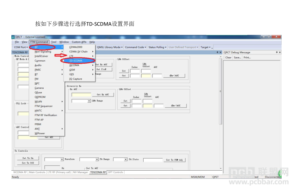Open the Target dropdown

[x=206, y=47]
